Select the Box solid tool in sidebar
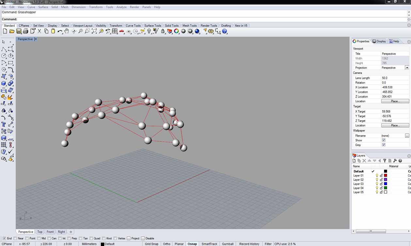The width and height of the screenshot is (411, 246). pyautogui.click(x=4, y=83)
